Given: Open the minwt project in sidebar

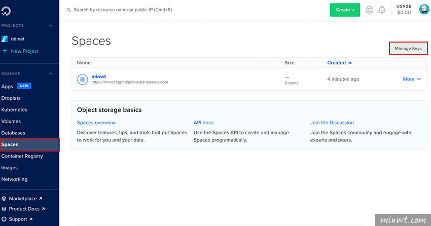Looking at the screenshot, I should 18,39.
